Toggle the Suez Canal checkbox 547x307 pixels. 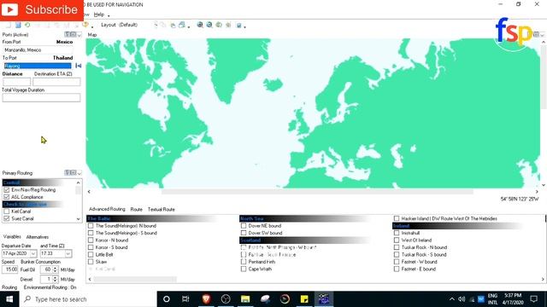click(6, 218)
